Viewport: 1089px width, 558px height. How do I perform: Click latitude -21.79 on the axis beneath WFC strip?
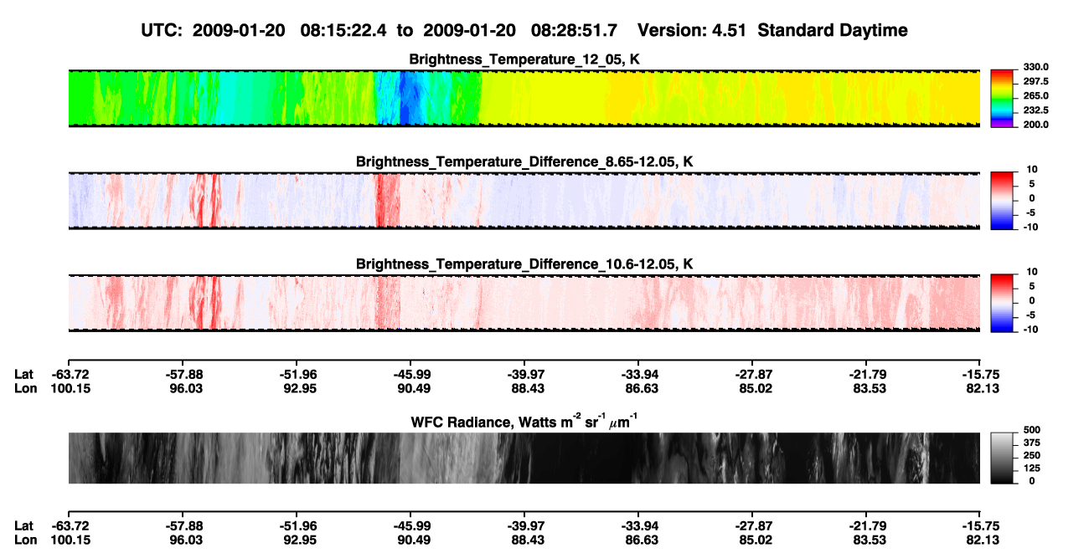point(867,525)
